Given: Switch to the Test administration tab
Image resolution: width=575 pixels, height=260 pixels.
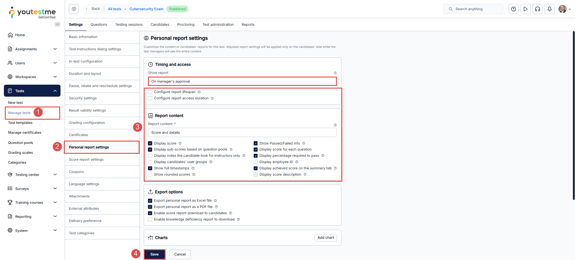Looking at the screenshot, I should (x=218, y=25).
